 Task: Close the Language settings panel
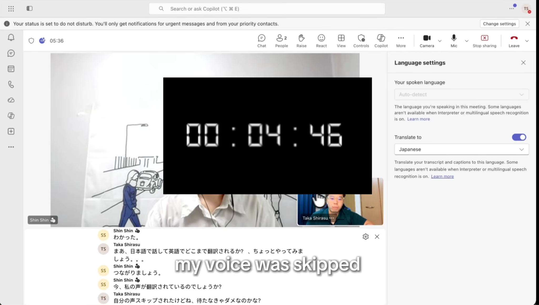[x=523, y=63]
